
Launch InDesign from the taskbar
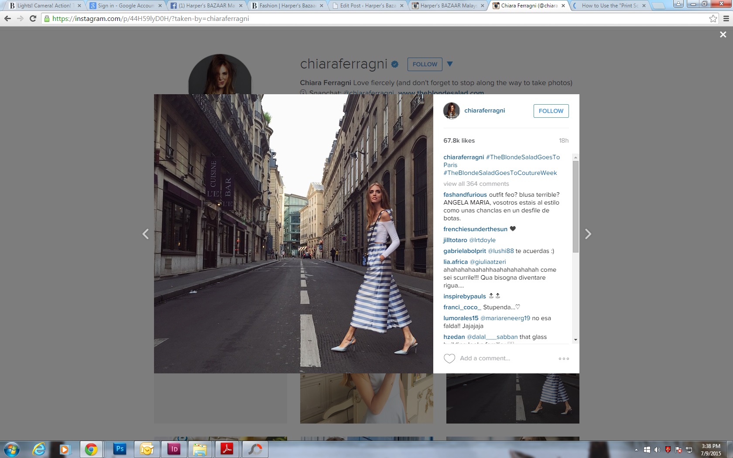173,449
